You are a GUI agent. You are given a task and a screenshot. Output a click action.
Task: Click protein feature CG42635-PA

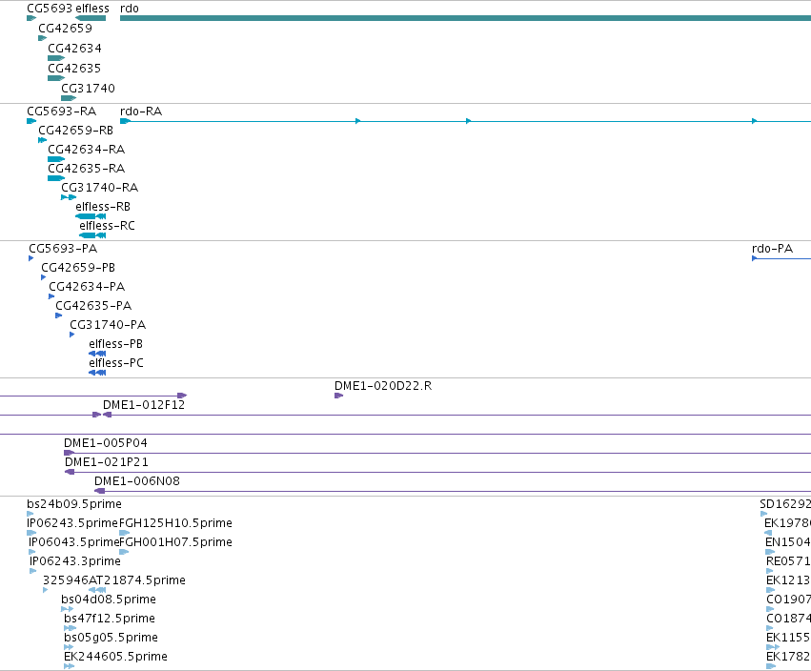coord(93,306)
